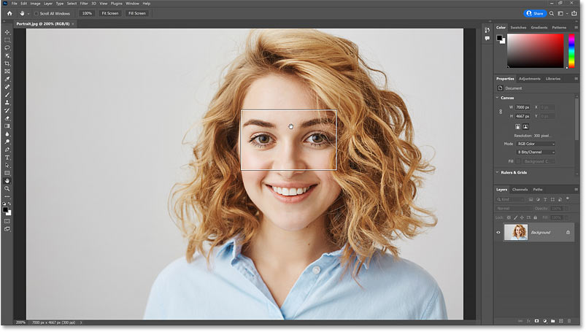
Task: Open the 8 Bits/Channel dropdown
Action: (536, 153)
